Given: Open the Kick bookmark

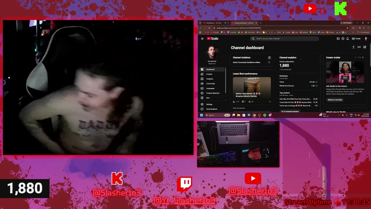Looking at the screenshot, I should tap(241, 32).
